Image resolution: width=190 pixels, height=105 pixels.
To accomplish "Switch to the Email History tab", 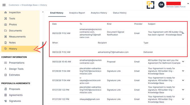I will (57, 13).
